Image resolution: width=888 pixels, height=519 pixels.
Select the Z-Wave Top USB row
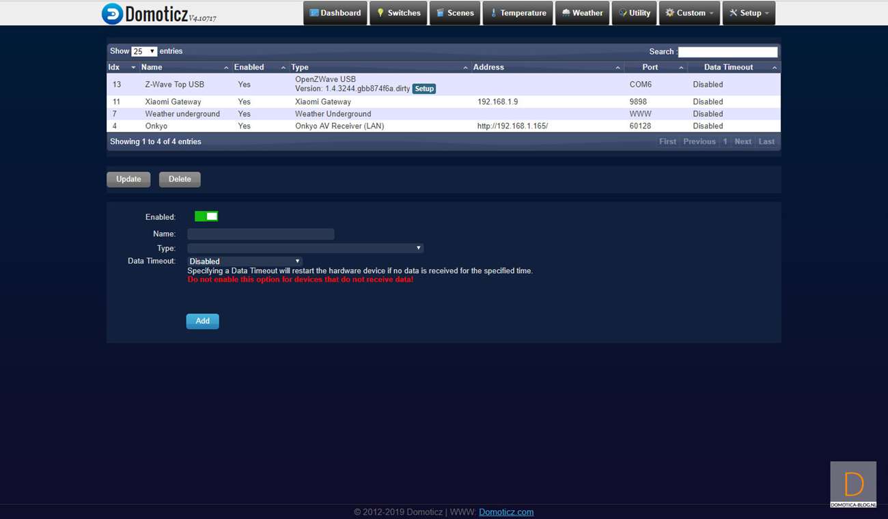443,84
